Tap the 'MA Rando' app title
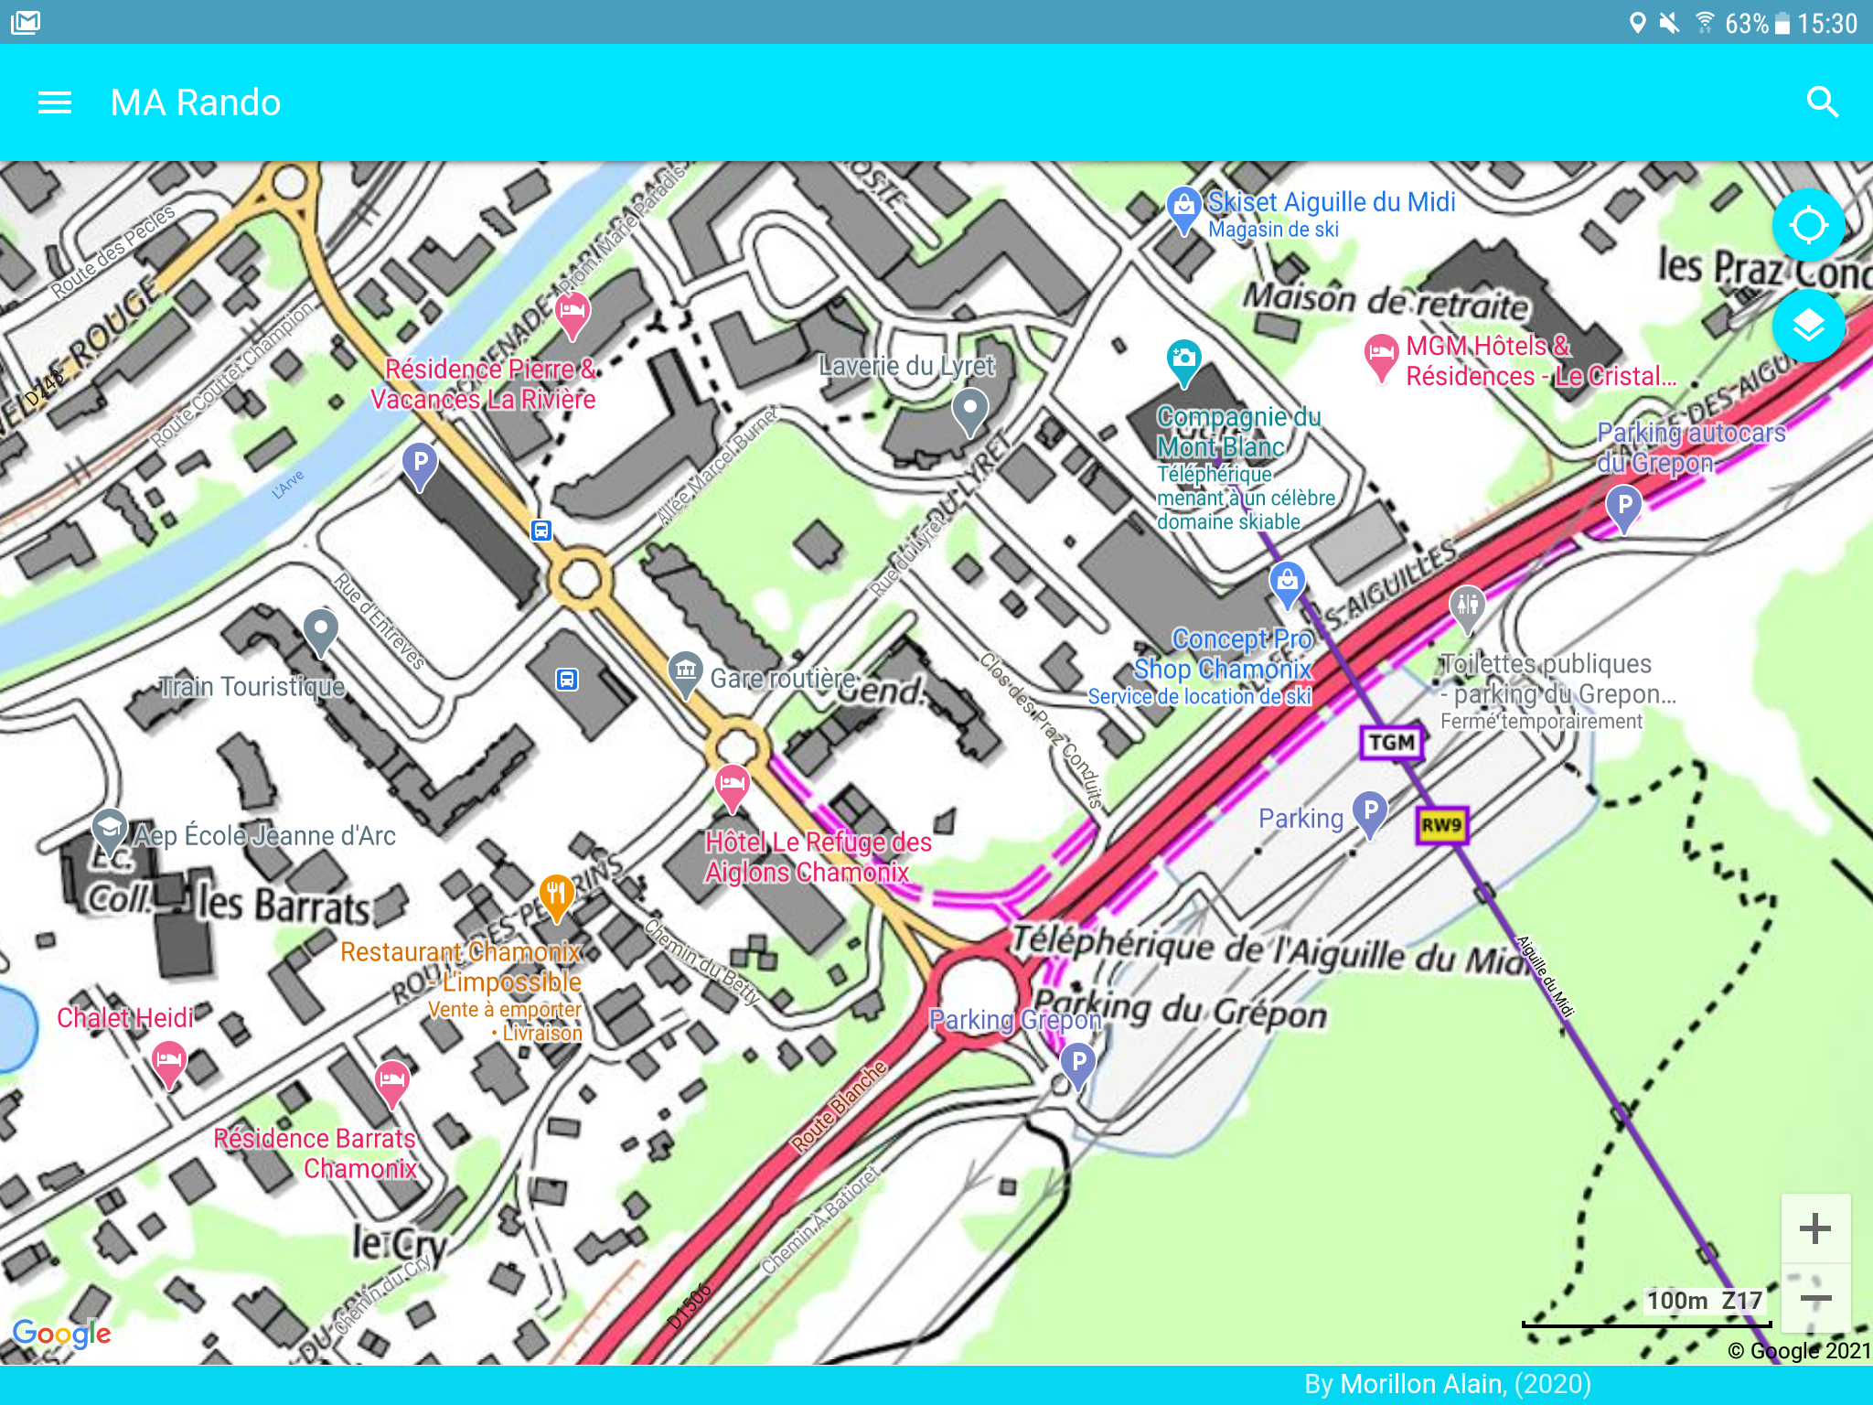Viewport: 1873px width, 1405px height. [x=196, y=102]
